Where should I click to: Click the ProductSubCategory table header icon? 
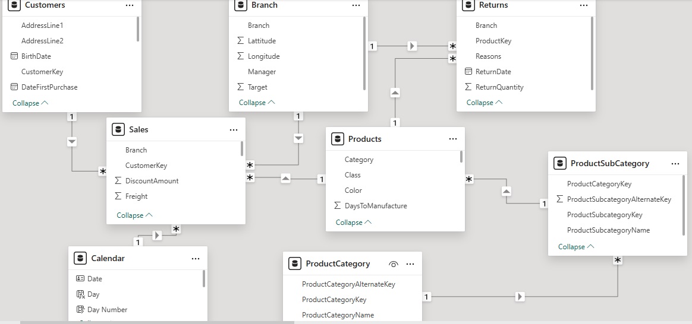(x=559, y=163)
